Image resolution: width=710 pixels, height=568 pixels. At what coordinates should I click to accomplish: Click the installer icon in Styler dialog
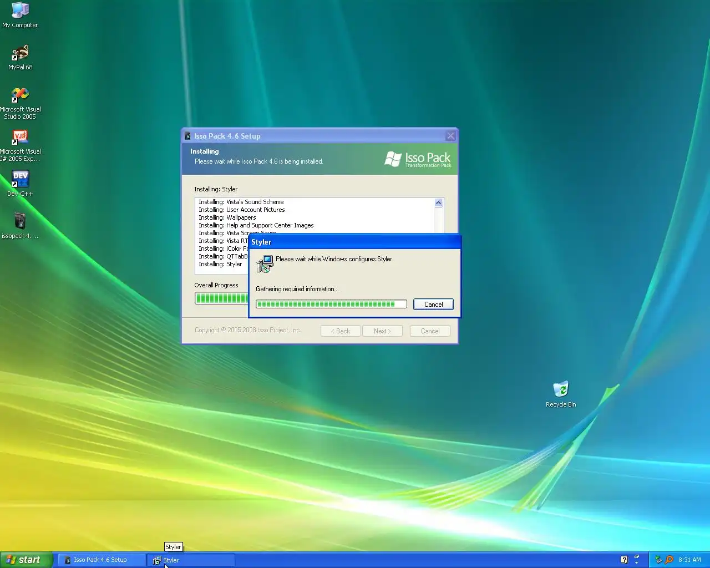coord(265,264)
